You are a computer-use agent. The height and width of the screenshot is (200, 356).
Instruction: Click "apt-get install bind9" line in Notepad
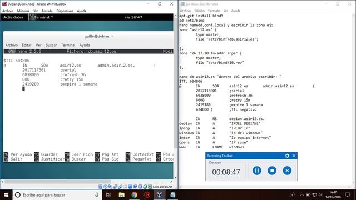point(201,16)
